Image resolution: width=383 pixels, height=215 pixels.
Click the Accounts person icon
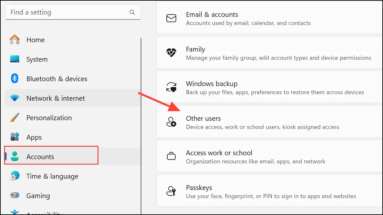(x=15, y=156)
